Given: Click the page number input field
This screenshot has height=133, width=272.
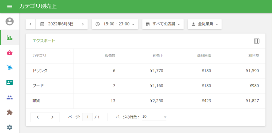Looking at the screenshot, I should click(x=87, y=117).
